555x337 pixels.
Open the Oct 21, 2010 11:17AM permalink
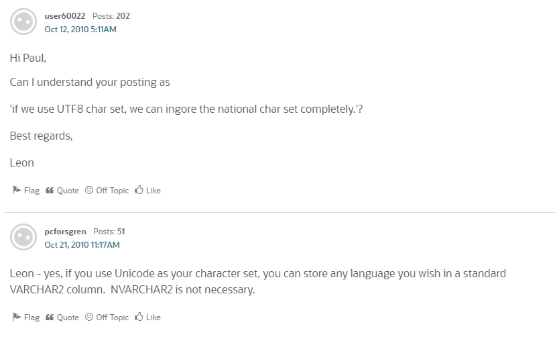point(82,245)
